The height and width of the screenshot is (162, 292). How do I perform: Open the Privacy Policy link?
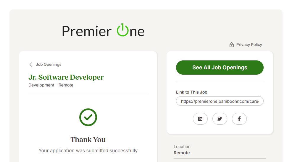[249, 45]
